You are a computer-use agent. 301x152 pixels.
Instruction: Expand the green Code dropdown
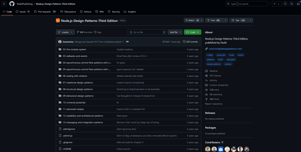(x=192, y=32)
